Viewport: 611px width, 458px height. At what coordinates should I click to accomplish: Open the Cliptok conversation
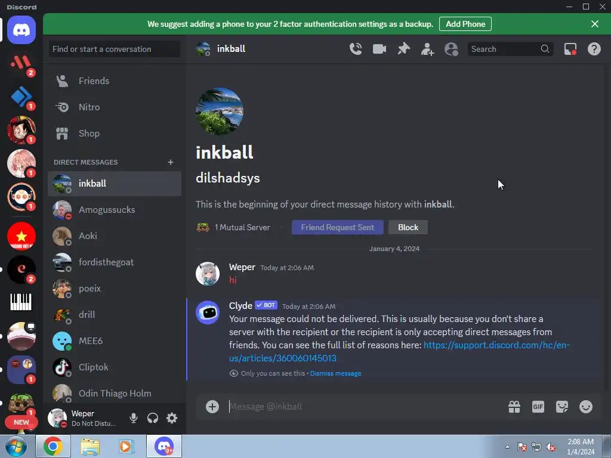pos(115,367)
